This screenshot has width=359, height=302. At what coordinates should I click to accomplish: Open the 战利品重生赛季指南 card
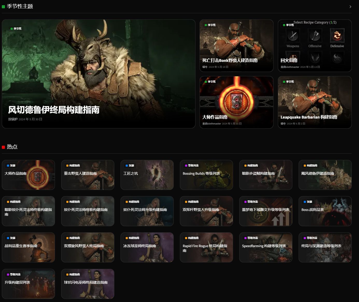tap(28, 247)
